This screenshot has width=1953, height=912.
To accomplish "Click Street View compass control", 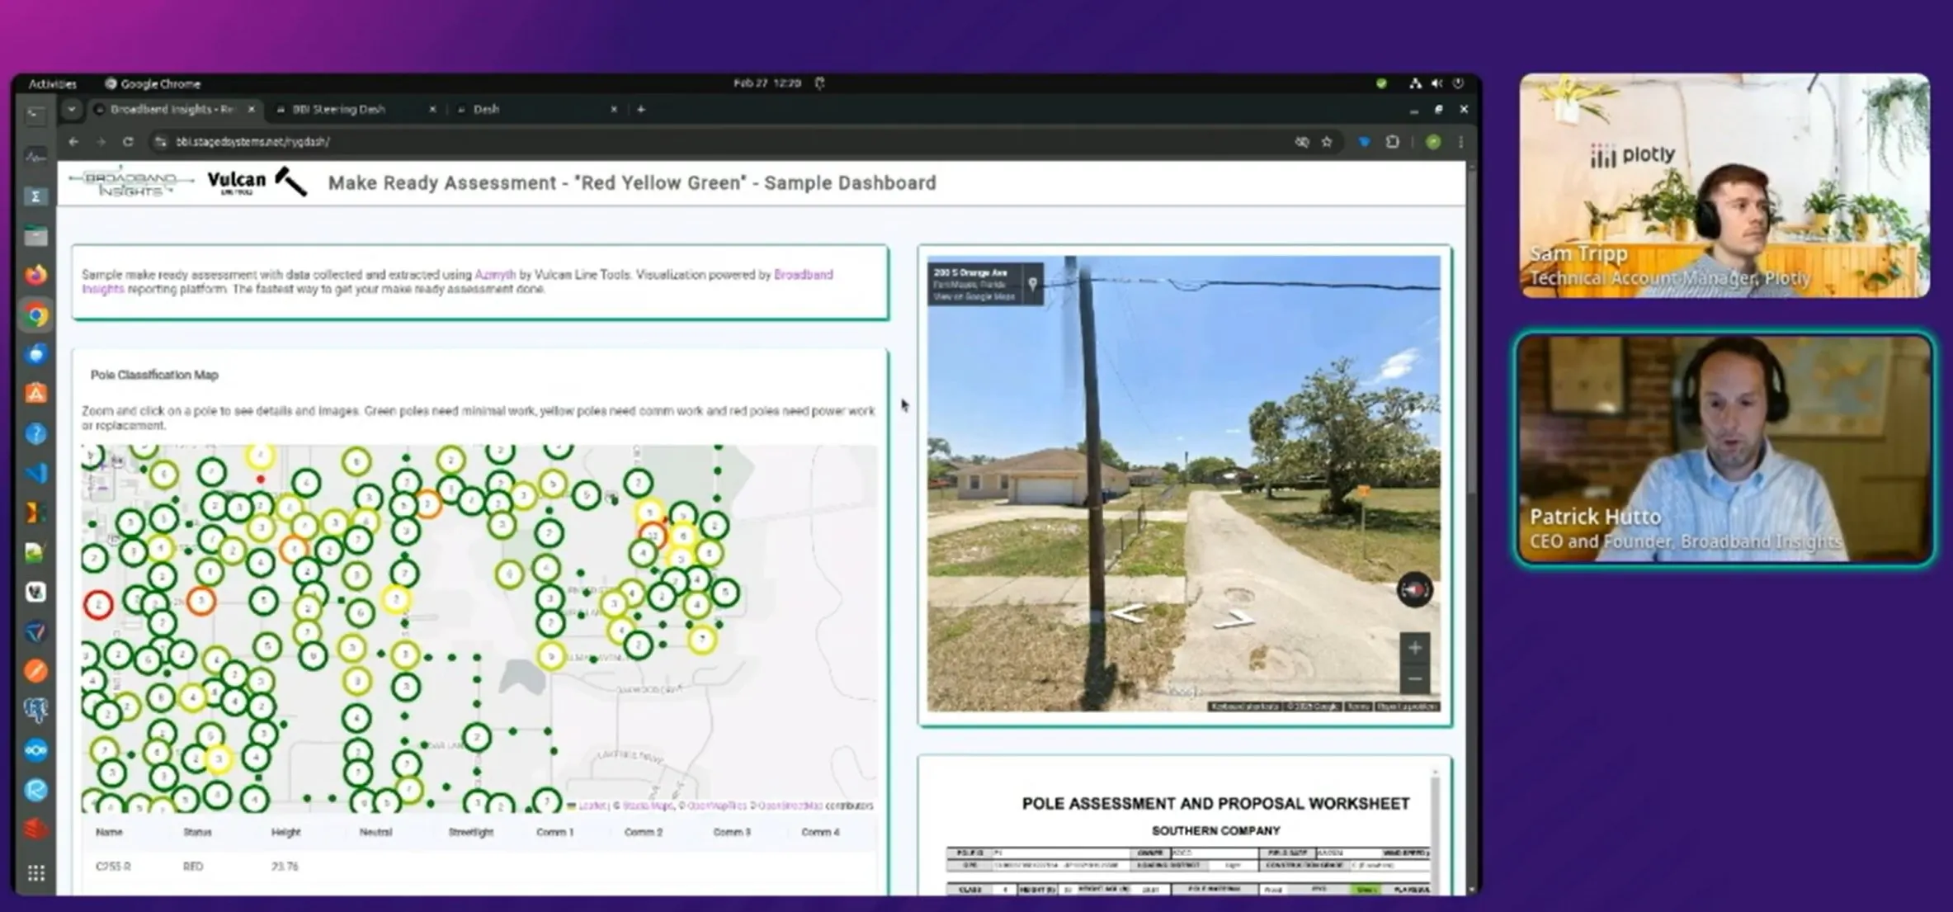I will click(x=1414, y=589).
